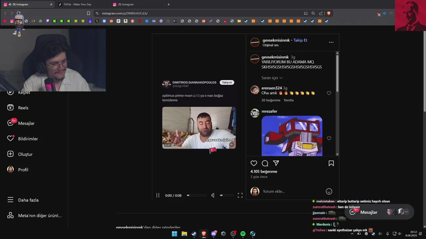Open Bildirimler notifications
The width and height of the screenshot is (426, 239).
[23, 139]
